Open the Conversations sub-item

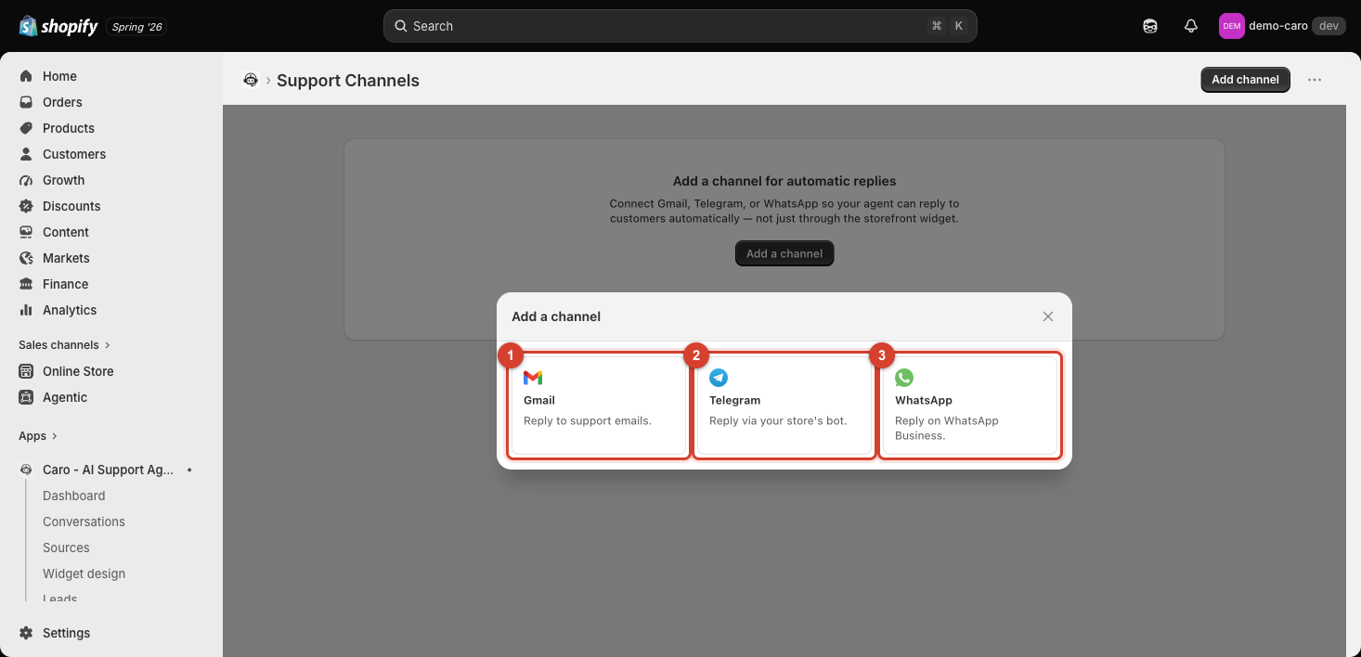click(x=84, y=522)
